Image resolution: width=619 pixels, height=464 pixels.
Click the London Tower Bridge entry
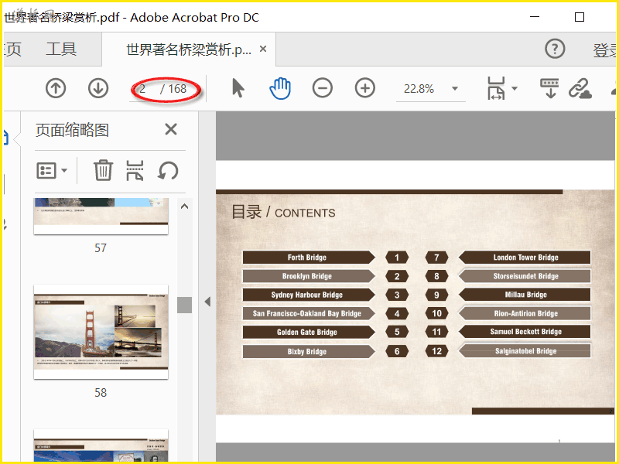(x=525, y=258)
